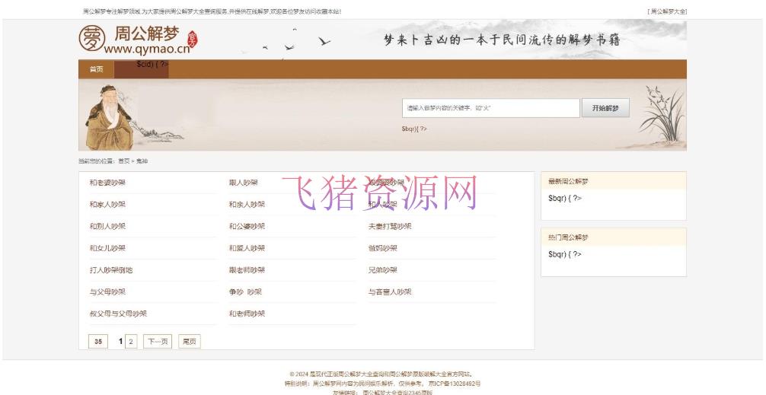This screenshot has width=766, height=395.
Task: Open the 和女儿吵架 article
Action: [x=107, y=248]
